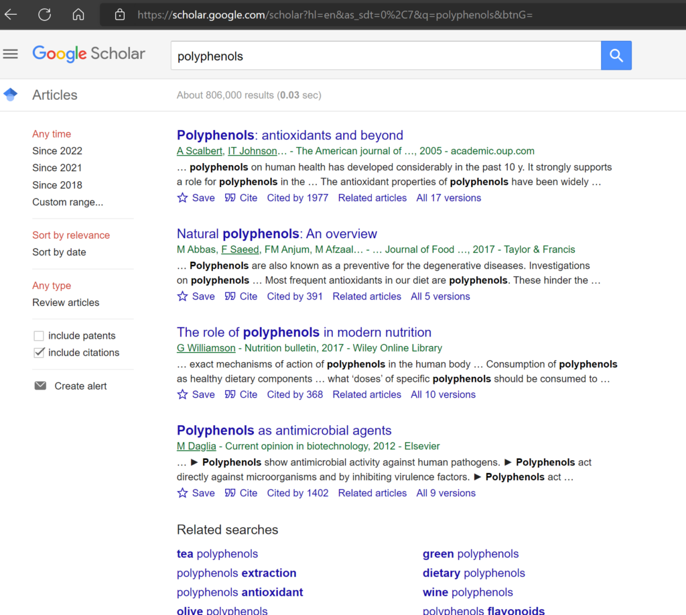Select related search 'tea polyphenols'

click(217, 554)
